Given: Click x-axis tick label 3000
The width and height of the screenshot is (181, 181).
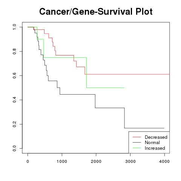Looking at the screenshot, I should [130, 161].
